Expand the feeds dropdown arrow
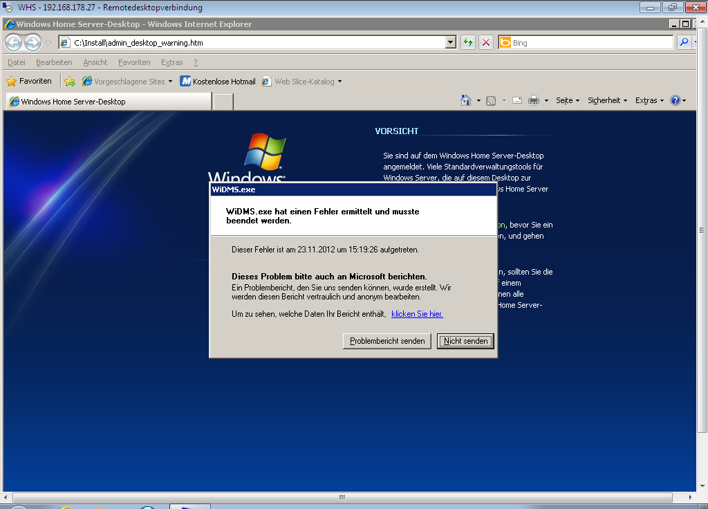This screenshot has width=708, height=509. coord(504,101)
